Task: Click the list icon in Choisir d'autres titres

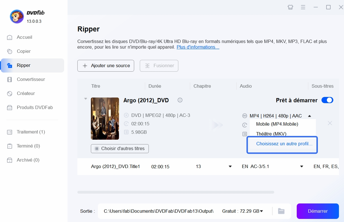Action: coord(97,149)
